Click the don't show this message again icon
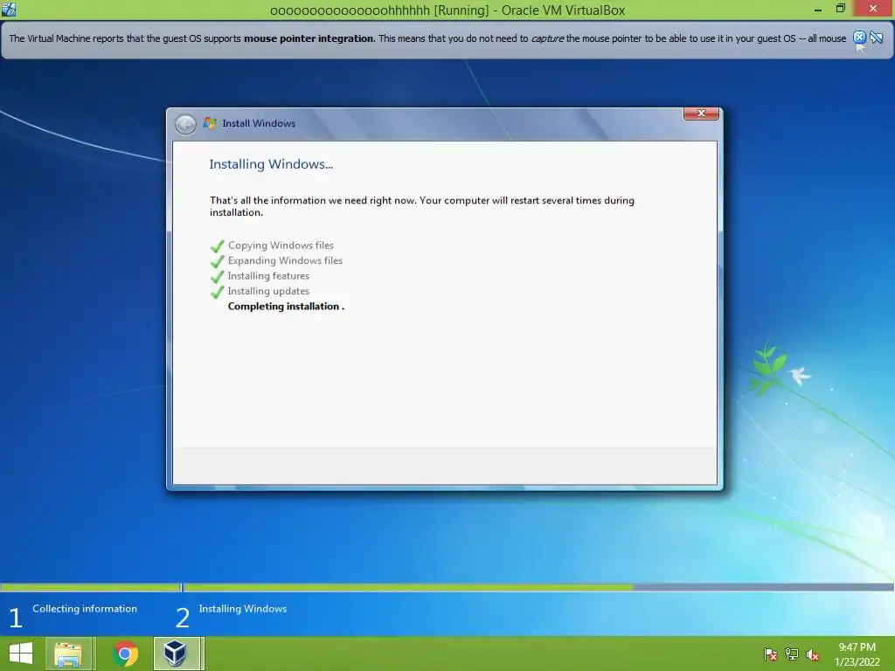Screen dimensions: 895x671 pos(876,38)
